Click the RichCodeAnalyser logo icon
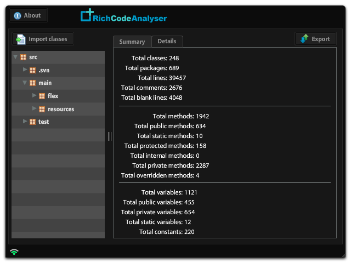Viewport: 351px width, 263px height. tap(87, 15)
